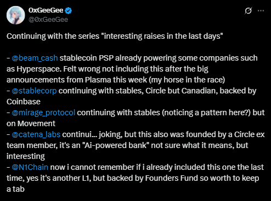Click the "Founders Fund" text
Image resolution: width=271 pixels, height=201 pixels.
(172, 178)
